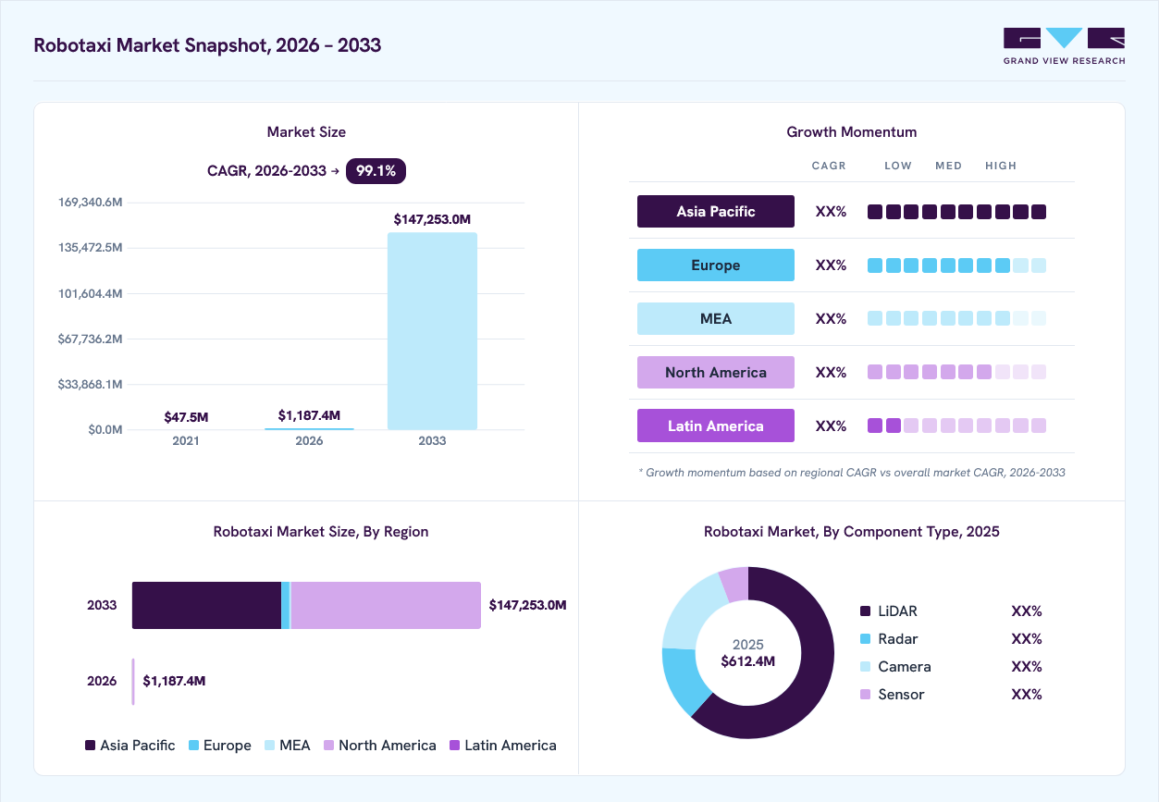Click the Growth Momentum heading
The width and height of the screenshot is (1159, 802).
[852, 132]
